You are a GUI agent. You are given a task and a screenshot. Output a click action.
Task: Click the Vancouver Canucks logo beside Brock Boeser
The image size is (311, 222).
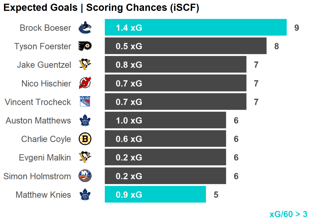(x=85, y=28)
